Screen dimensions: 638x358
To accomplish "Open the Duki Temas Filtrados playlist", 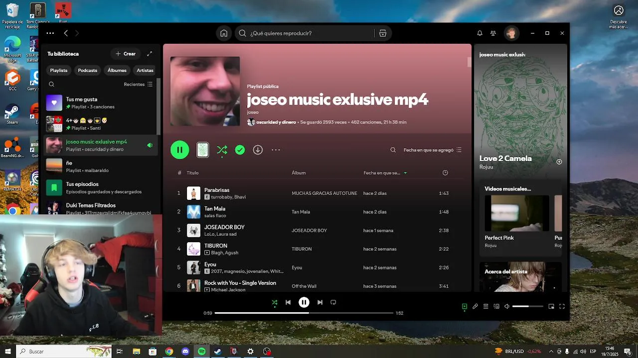I will click(101, 208).
